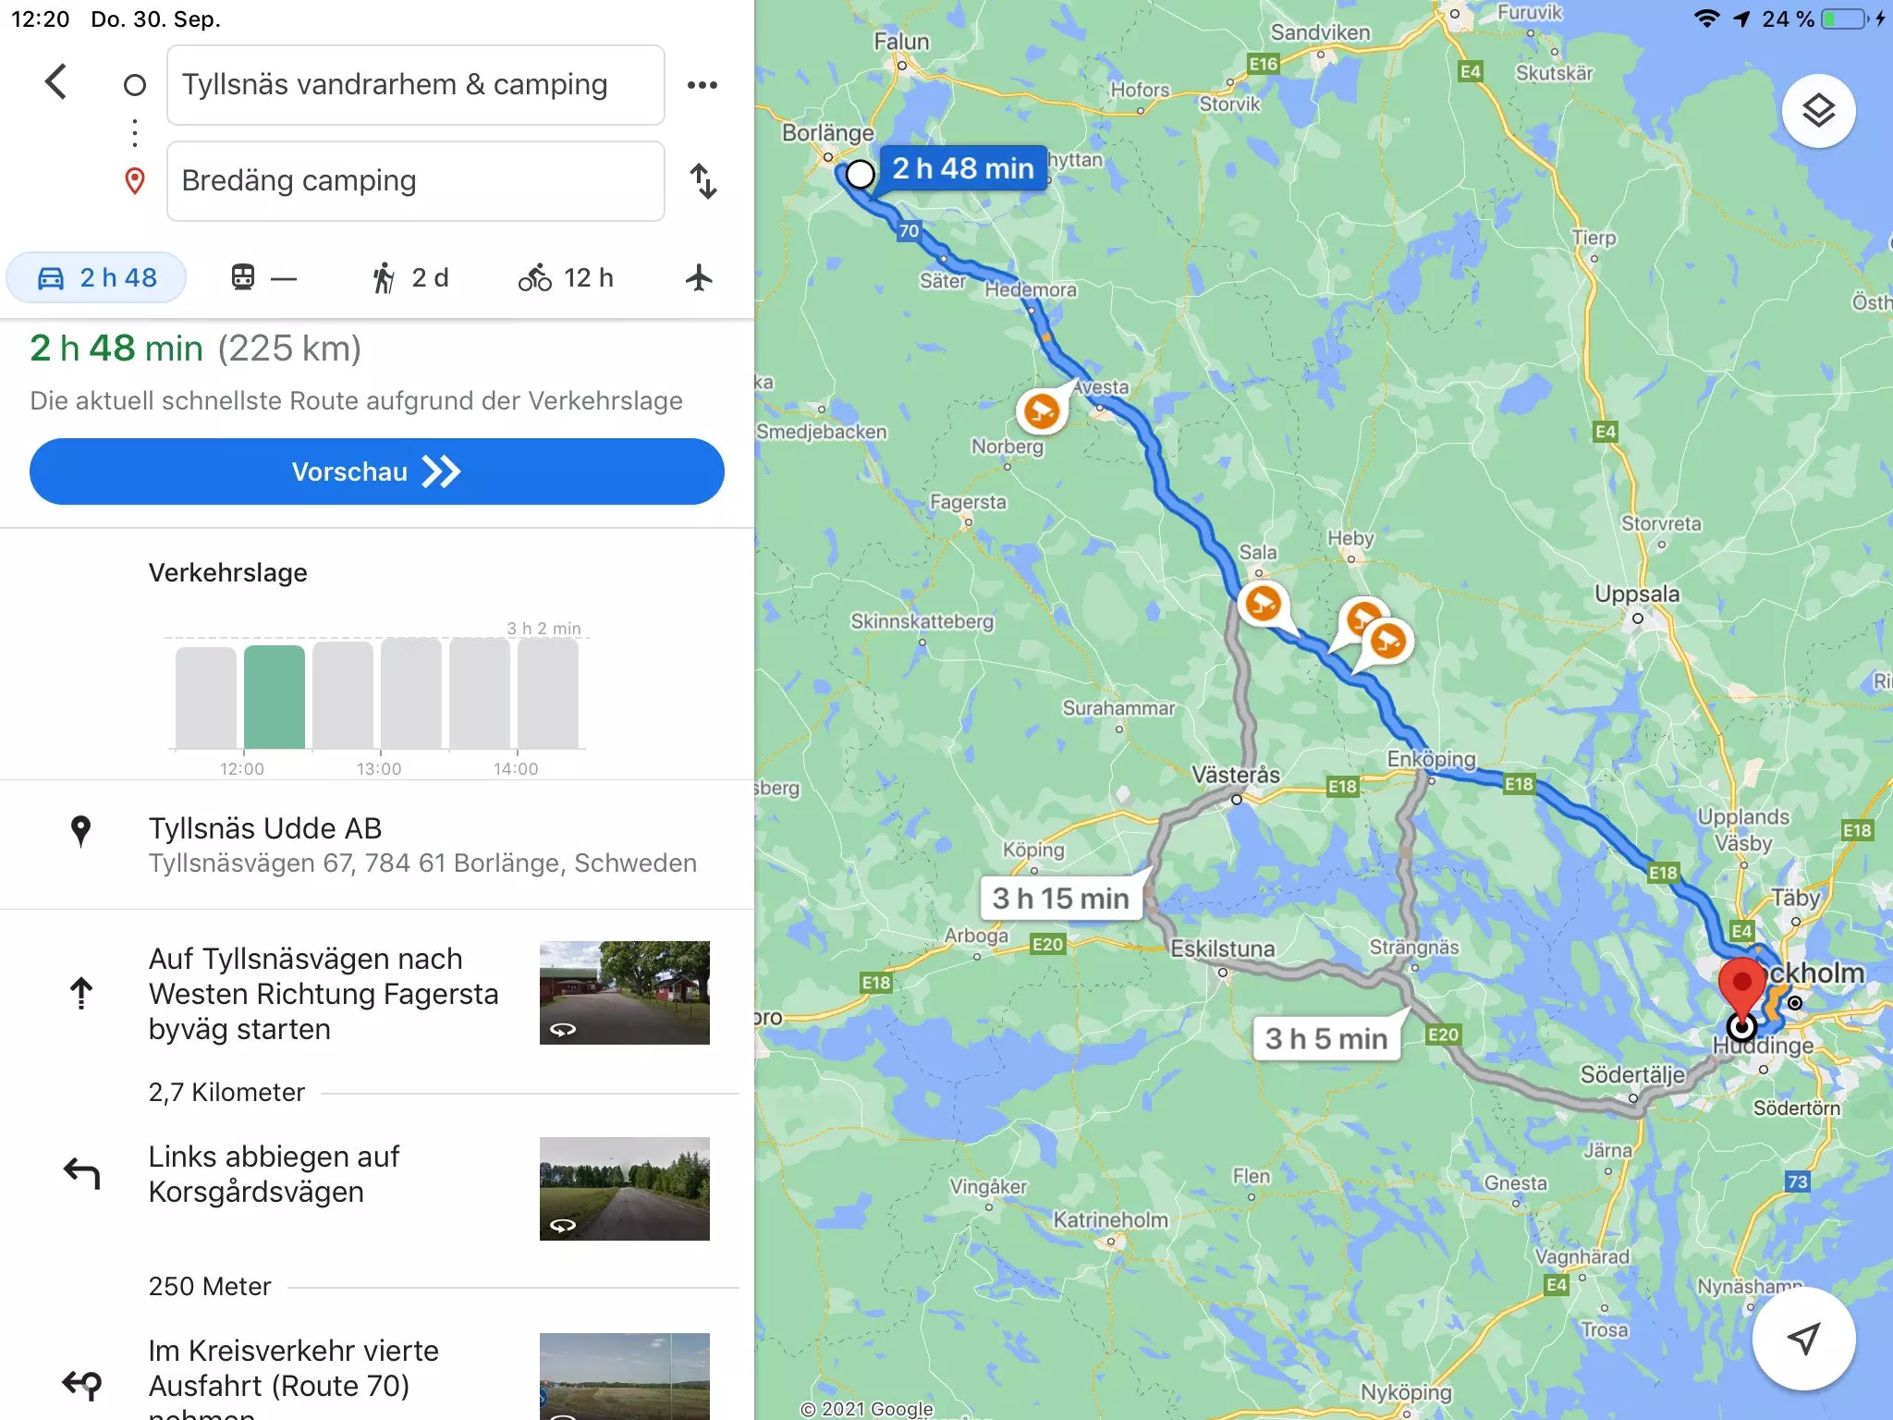Viewport: 1893px width, 1420px height.
Task: Edit the Tyllsnäs vandrarhem & camping start field
Action: [x=415, y=85]
